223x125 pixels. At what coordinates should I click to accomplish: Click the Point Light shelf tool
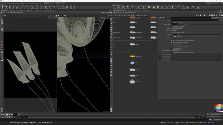tap(118, 7)
